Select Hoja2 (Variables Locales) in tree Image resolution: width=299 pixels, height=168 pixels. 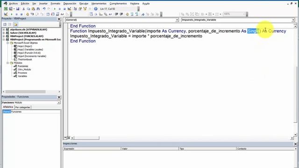(30, 49)
